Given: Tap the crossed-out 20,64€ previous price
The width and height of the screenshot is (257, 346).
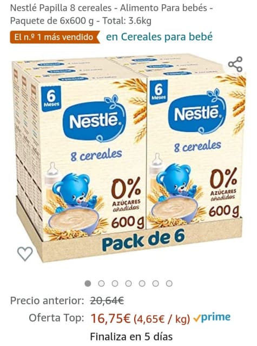Looking at the screenshot, I should coord(107,301).
